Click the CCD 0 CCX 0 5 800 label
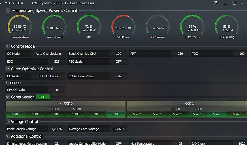 coord(65,109)
